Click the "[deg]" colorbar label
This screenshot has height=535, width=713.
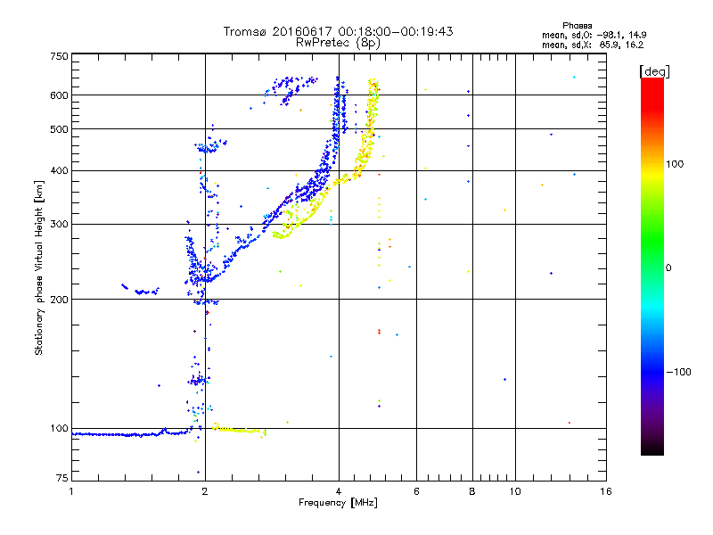pos(654,71)
